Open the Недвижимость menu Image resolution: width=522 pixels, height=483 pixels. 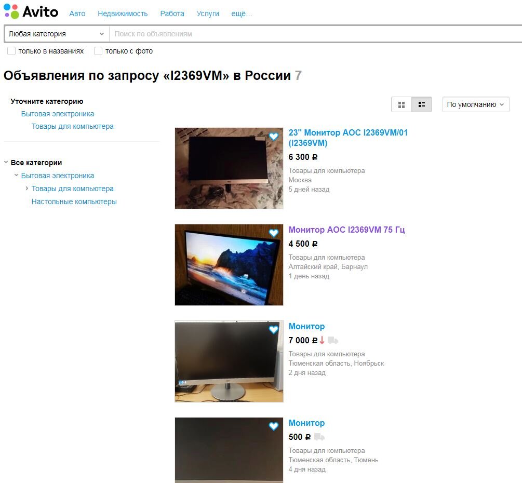pyautogui.click(x=123, y=14)
